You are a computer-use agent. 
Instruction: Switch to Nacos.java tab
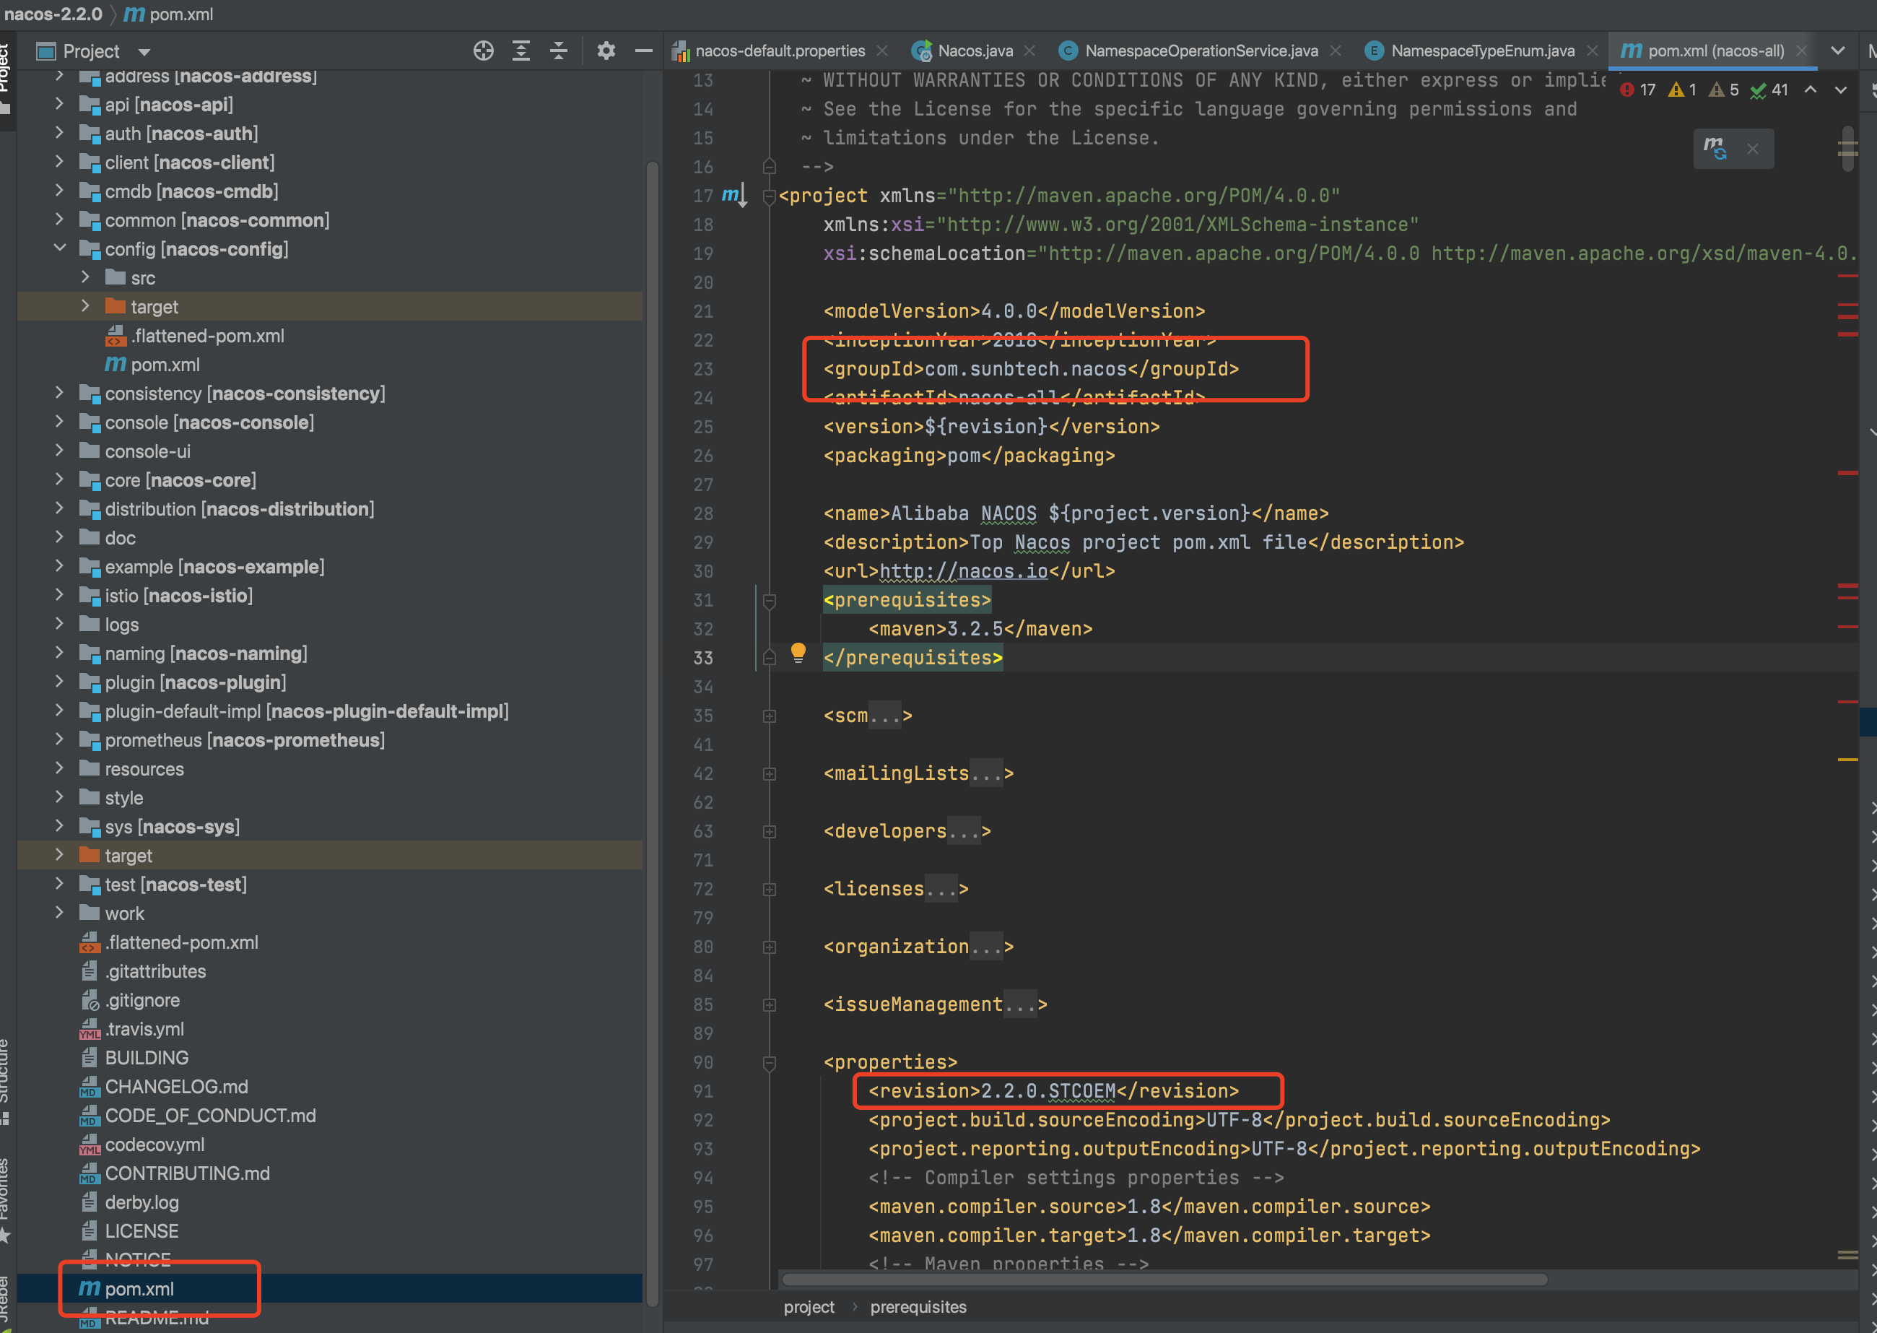[x=975, y=51]
